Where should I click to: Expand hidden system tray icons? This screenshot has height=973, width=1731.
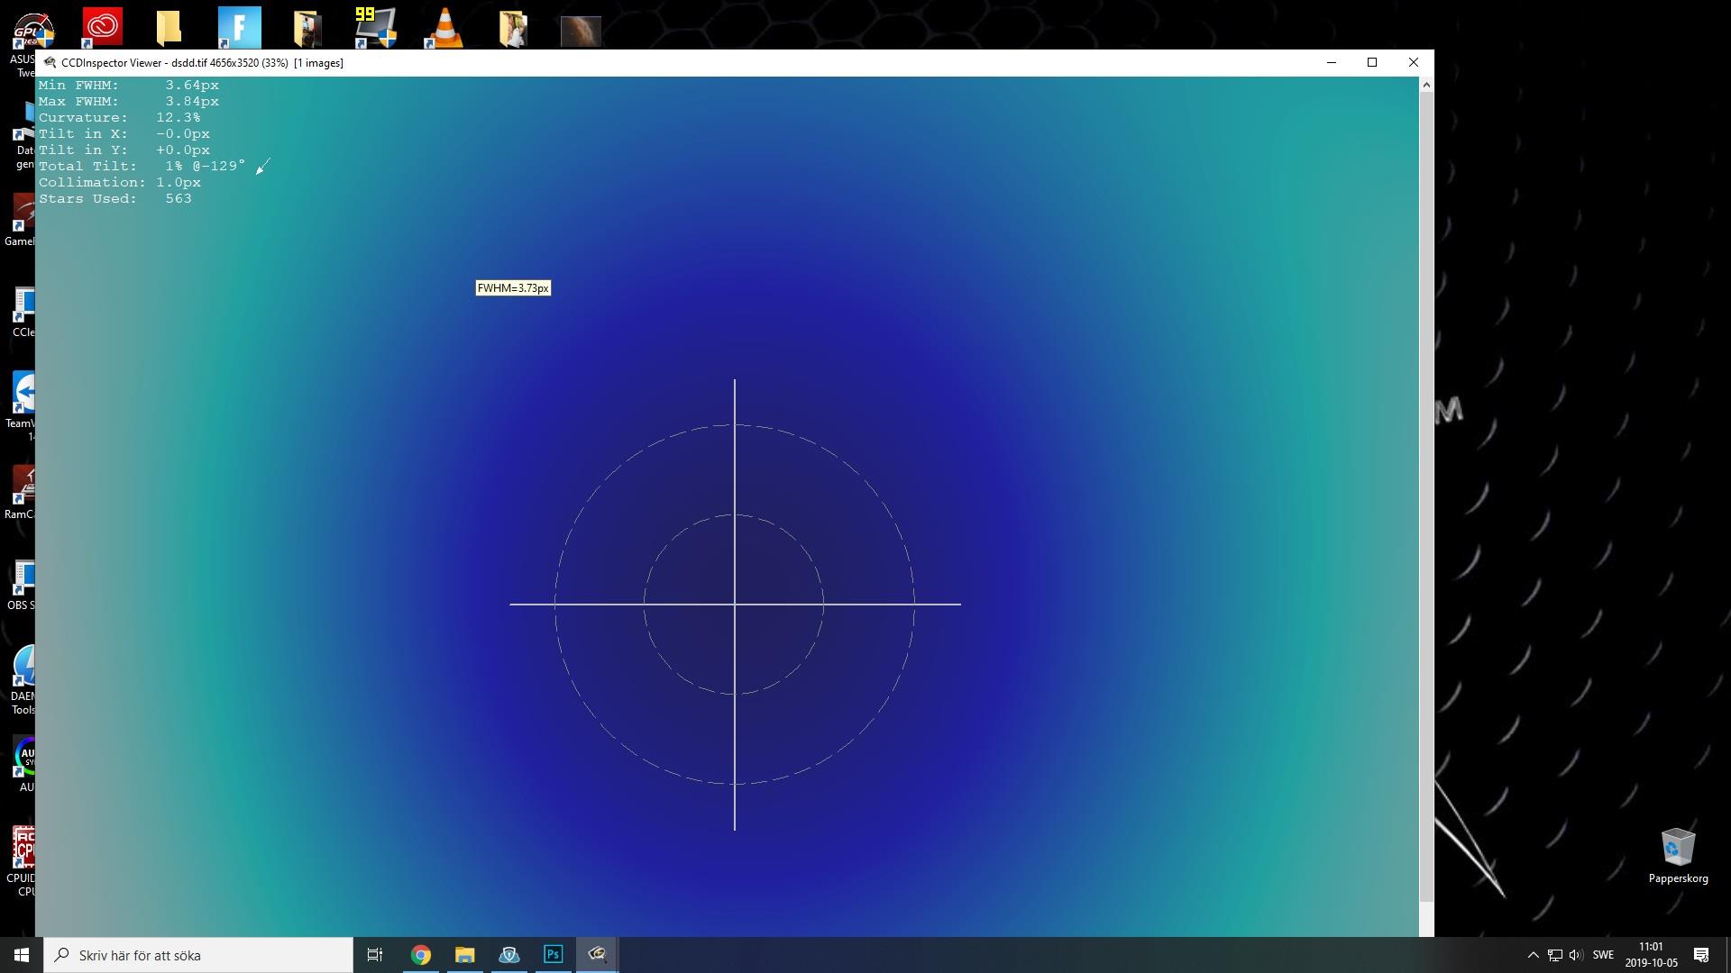coord(1533,955)
